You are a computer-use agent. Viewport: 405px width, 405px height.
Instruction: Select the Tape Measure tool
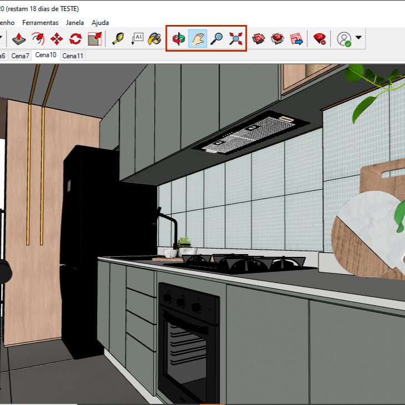click(x=118, y=39)
